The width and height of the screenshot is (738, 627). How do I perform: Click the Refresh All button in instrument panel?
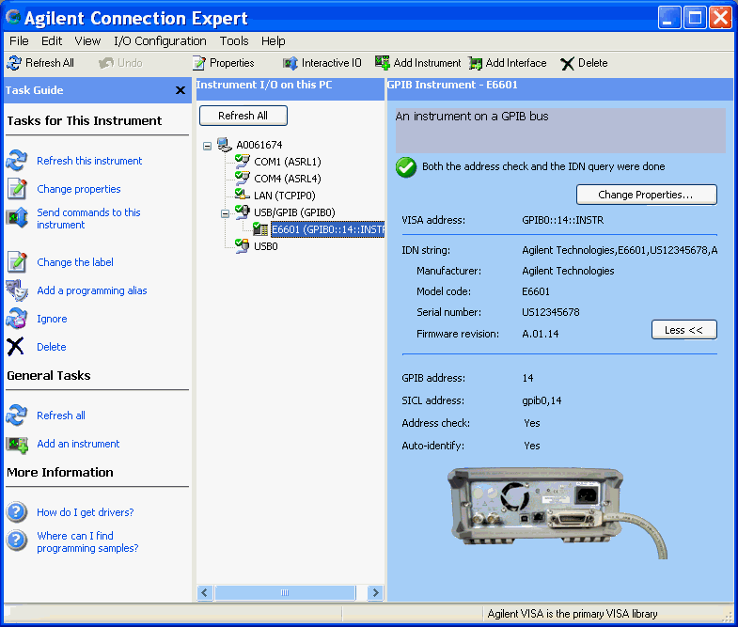click(243, 116)
